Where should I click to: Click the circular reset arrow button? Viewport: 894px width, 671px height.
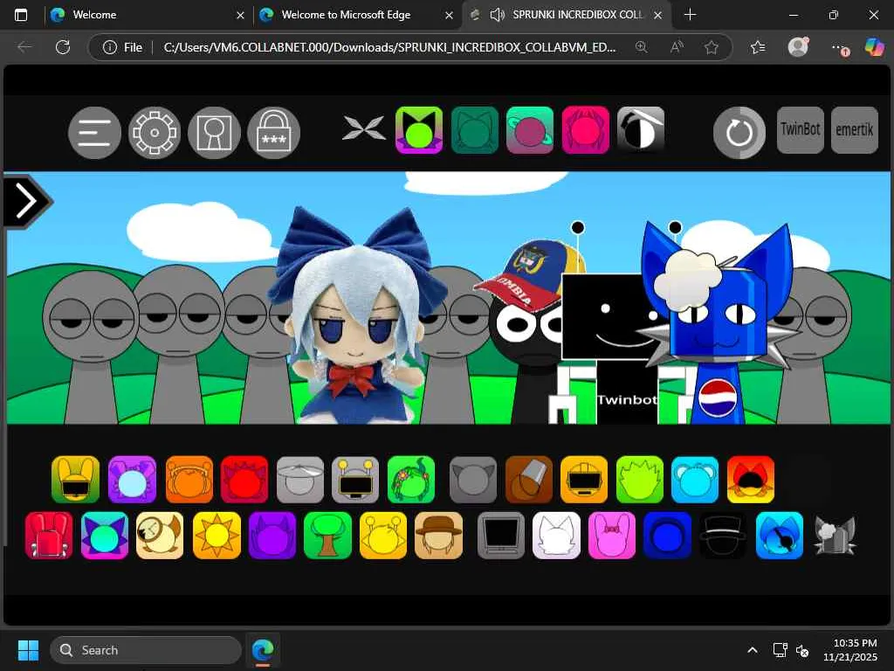(x=739, y=133)
